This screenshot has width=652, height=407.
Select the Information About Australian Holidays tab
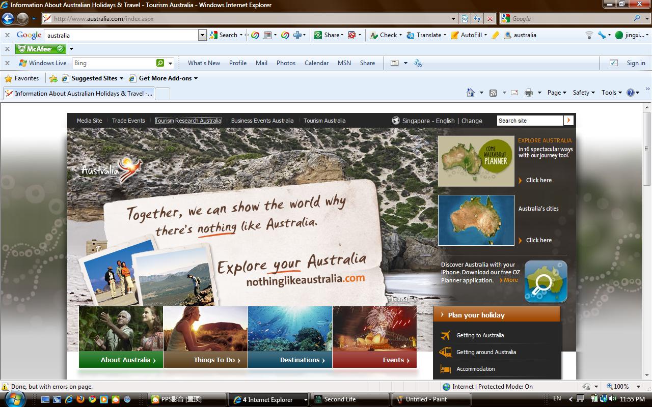point(79,94)
